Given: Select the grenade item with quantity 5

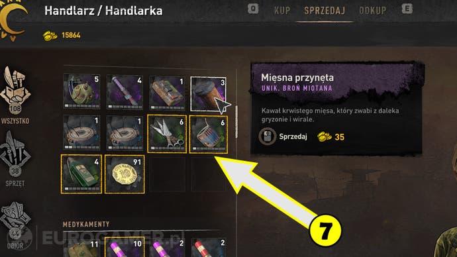Looking at the screenshot, I should [x=81, y=91].
